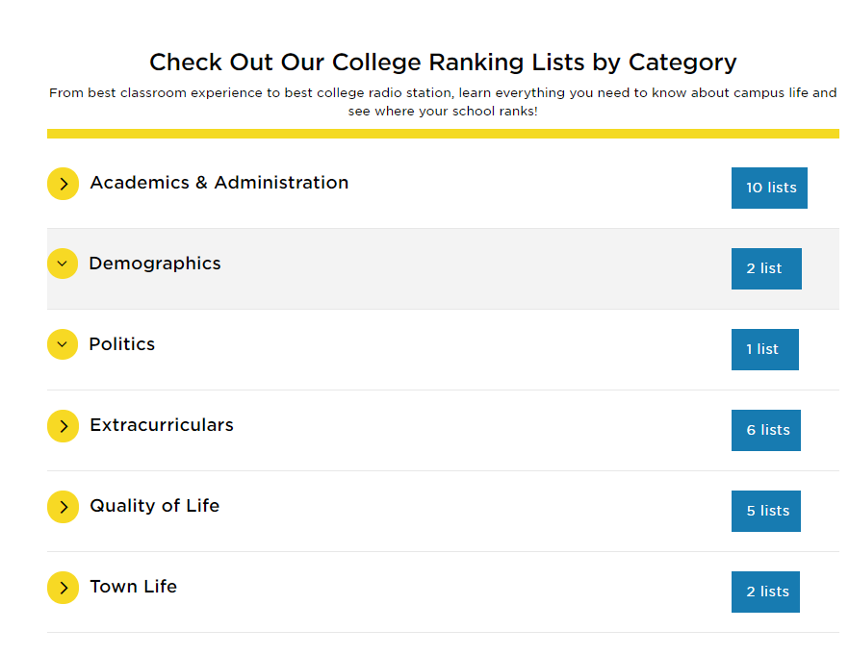Select the Extracurriculars category title
This screenshot has height=655, width=849.
point(162,425)
